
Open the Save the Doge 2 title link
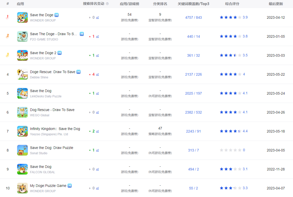pyautogui.click(x=43, y=53)
